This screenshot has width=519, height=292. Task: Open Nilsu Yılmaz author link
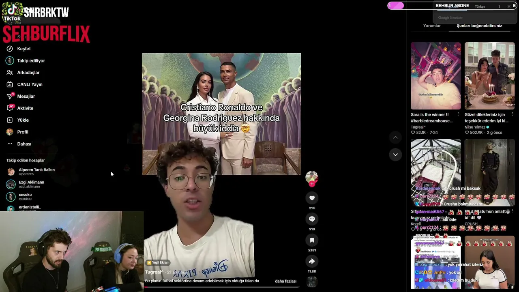click(x=475, y=127)
